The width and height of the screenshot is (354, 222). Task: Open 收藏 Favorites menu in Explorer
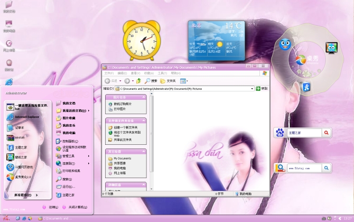click(149, 73)
